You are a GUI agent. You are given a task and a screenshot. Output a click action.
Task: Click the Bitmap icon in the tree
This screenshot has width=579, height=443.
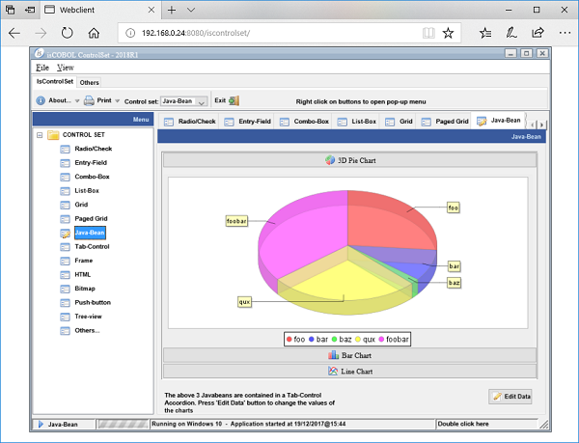(x=65, y=288)
